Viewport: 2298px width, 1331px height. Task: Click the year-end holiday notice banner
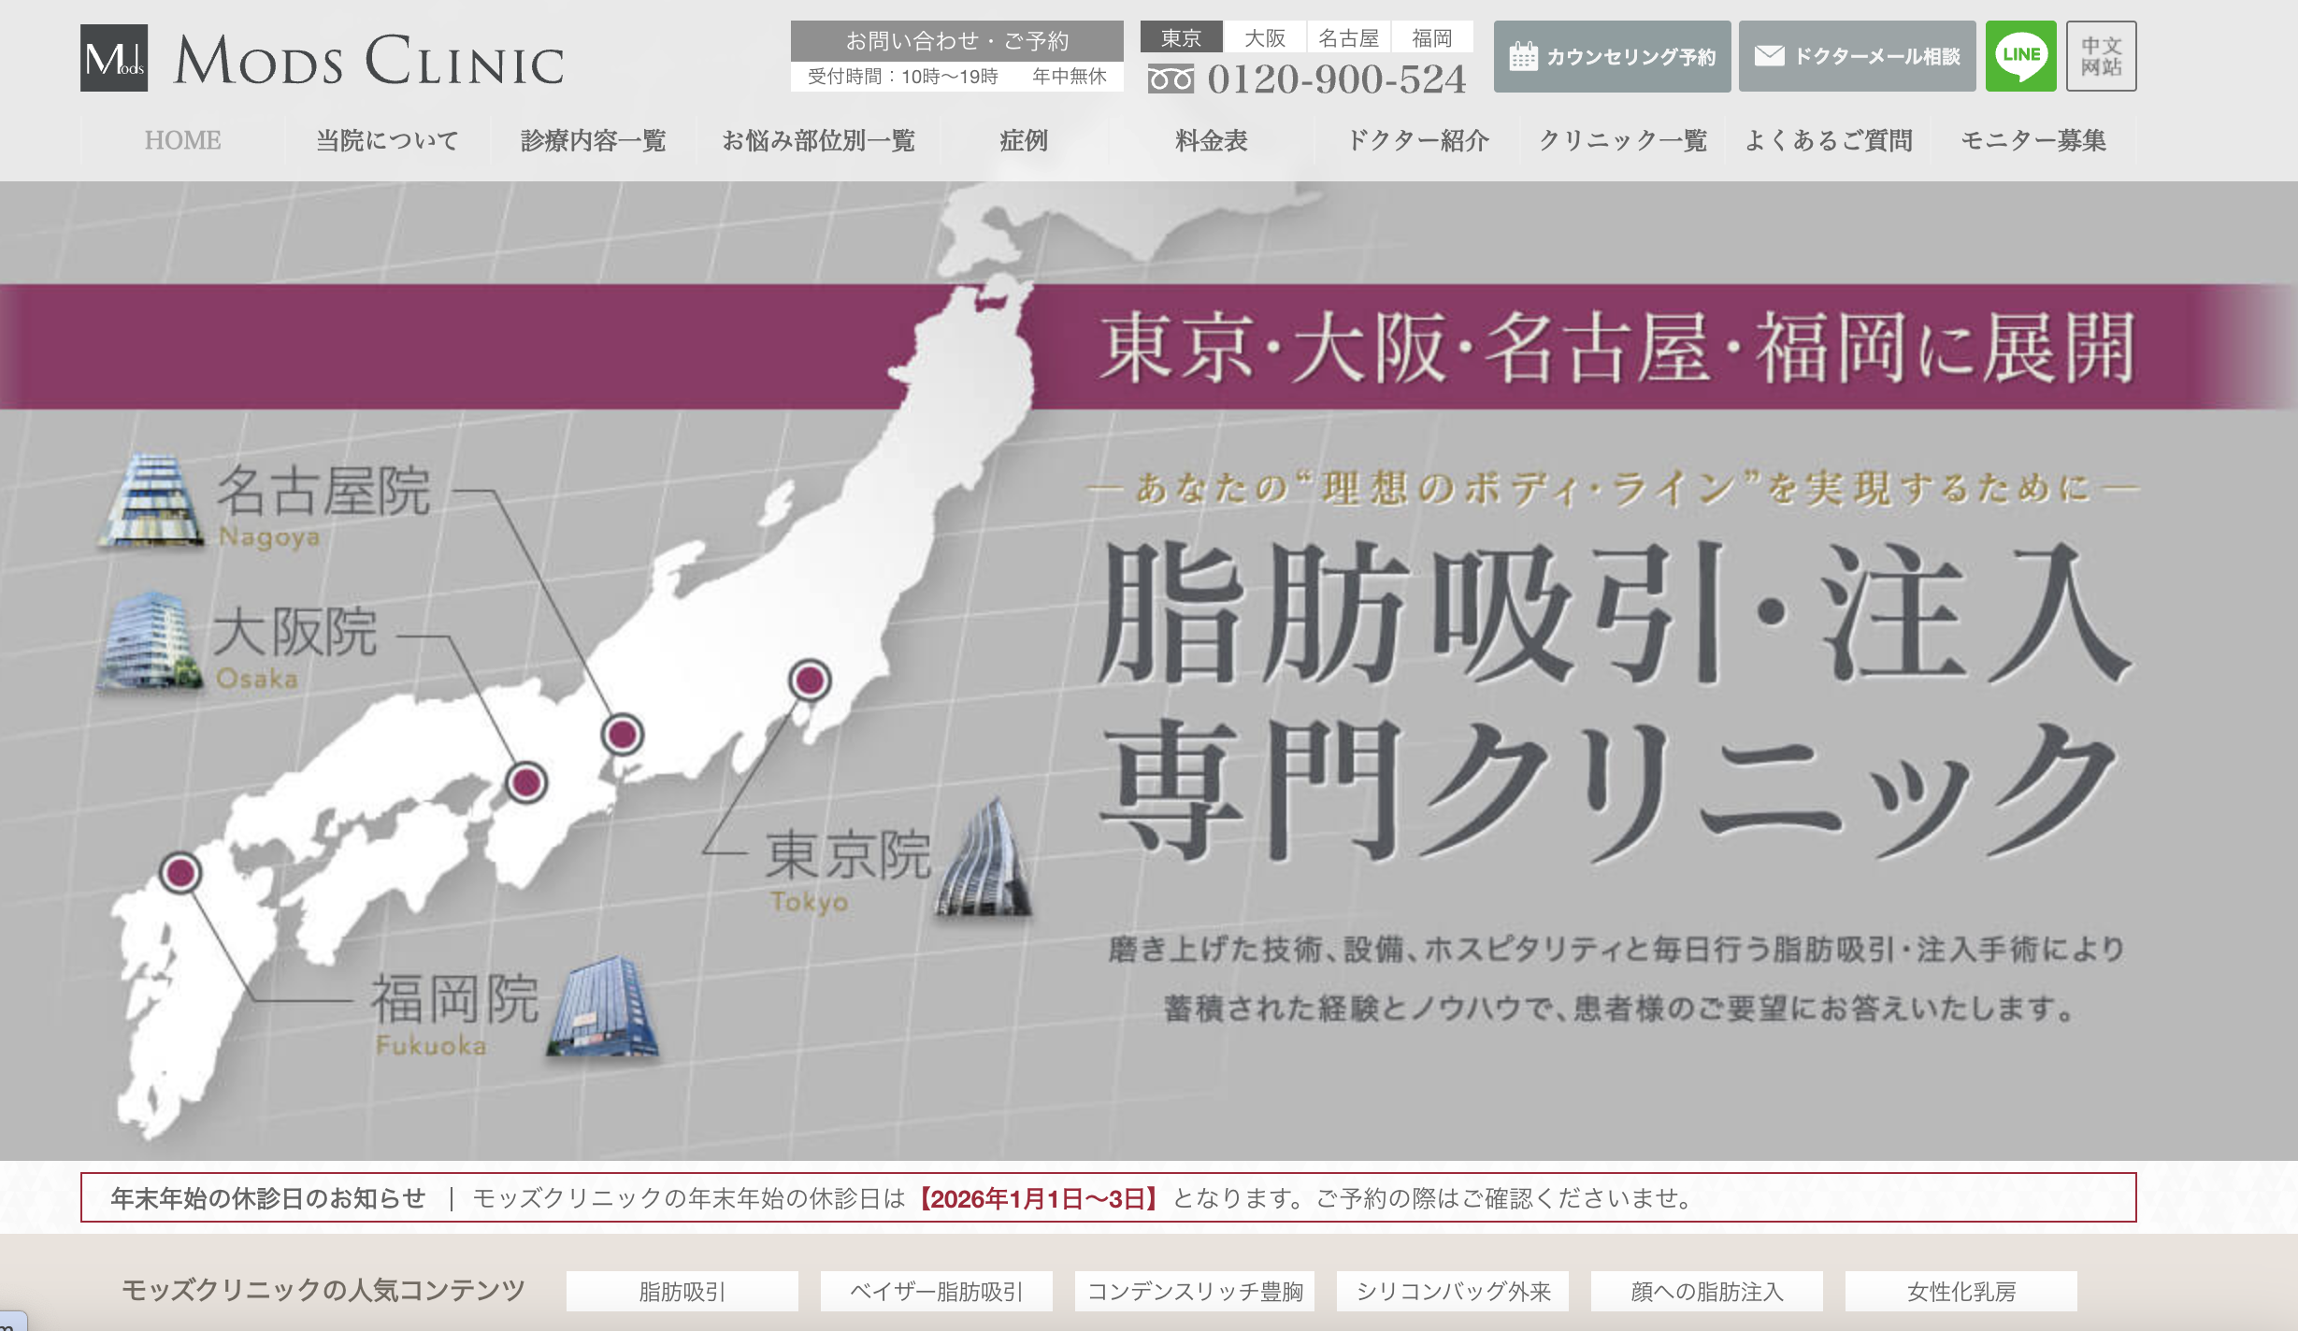point(1108,1197)
